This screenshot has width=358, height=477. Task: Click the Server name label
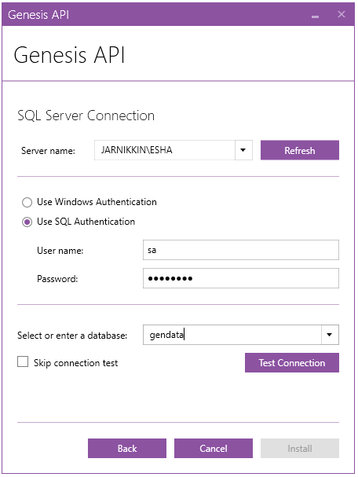[48, 151]
